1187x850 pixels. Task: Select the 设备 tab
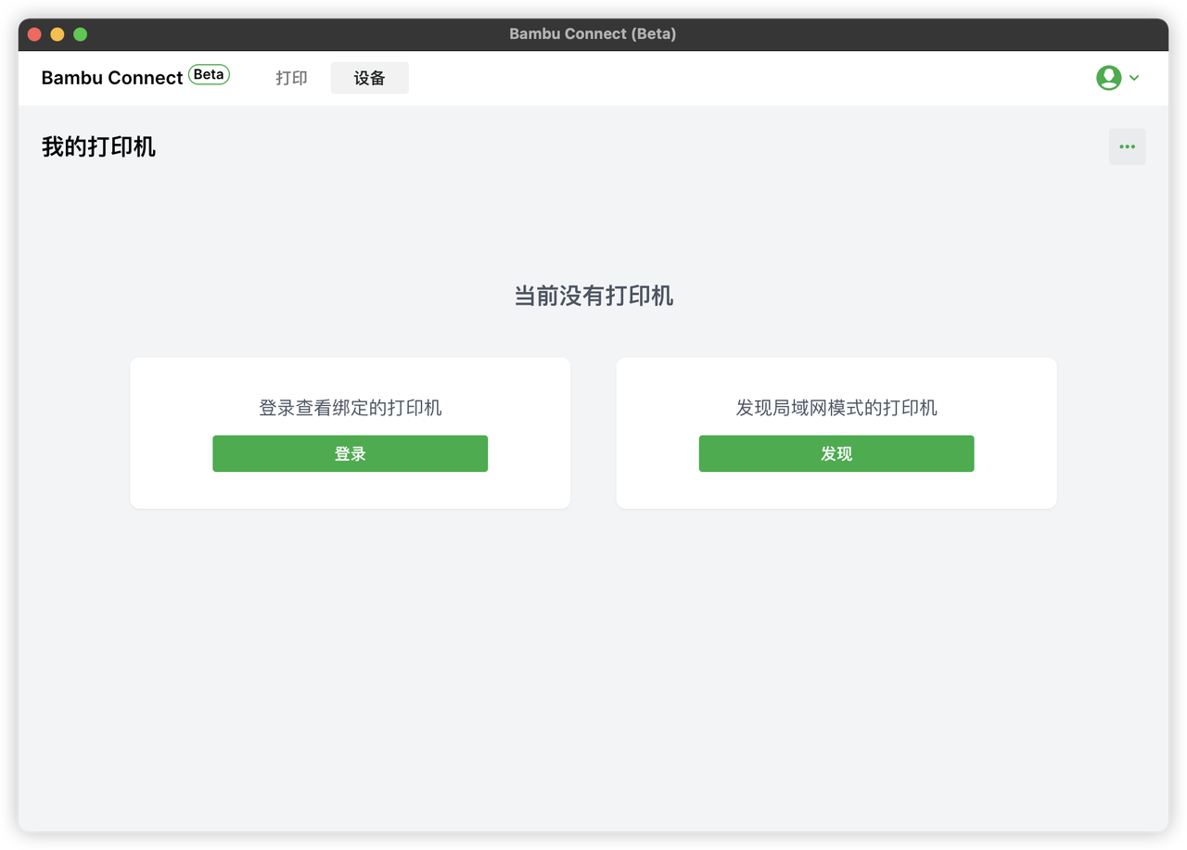pyautogui.click(x=369, y=78)
